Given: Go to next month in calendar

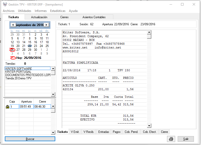Looking at the screenshot, I should (x=46, y=25).
